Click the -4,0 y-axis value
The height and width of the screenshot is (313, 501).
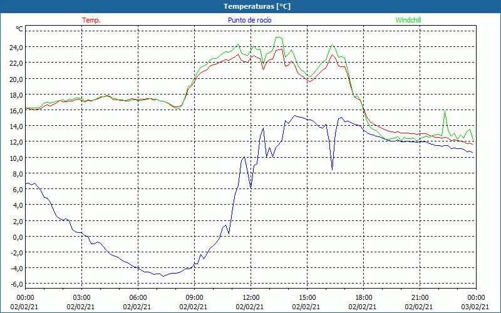pyautogui.click(x=17, y=269)
